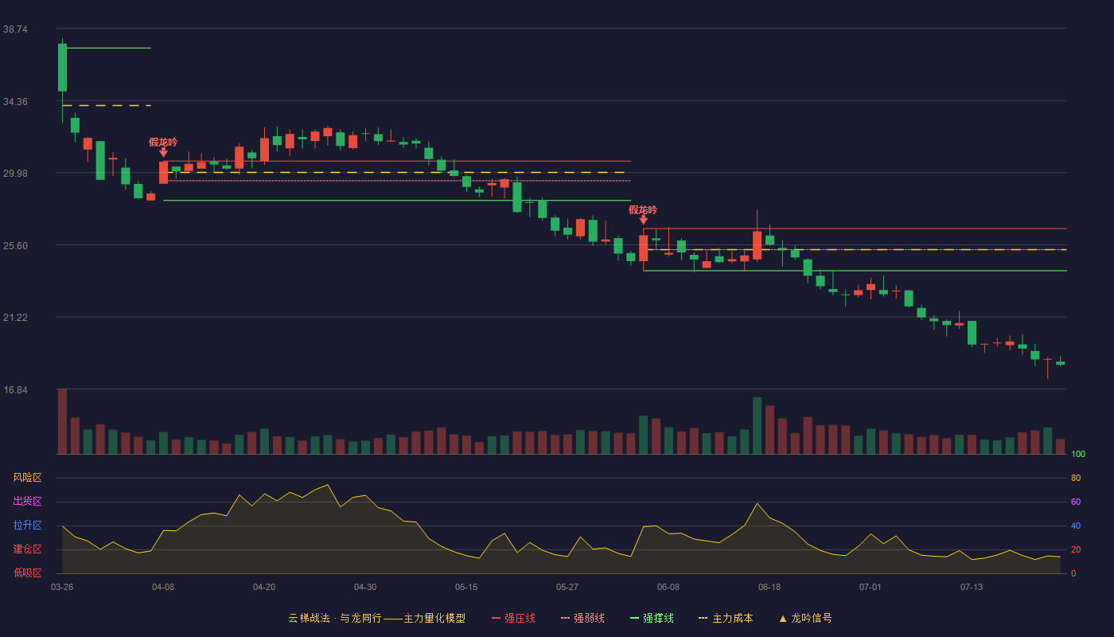Click the 80 indicator scale value
1114x637 pixels.
click(1076, 478)
